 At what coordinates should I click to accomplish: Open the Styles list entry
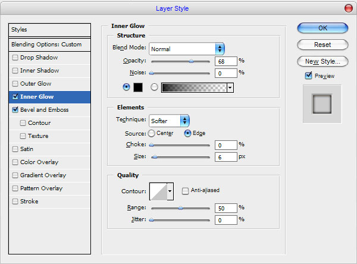(x=49, y=30)
